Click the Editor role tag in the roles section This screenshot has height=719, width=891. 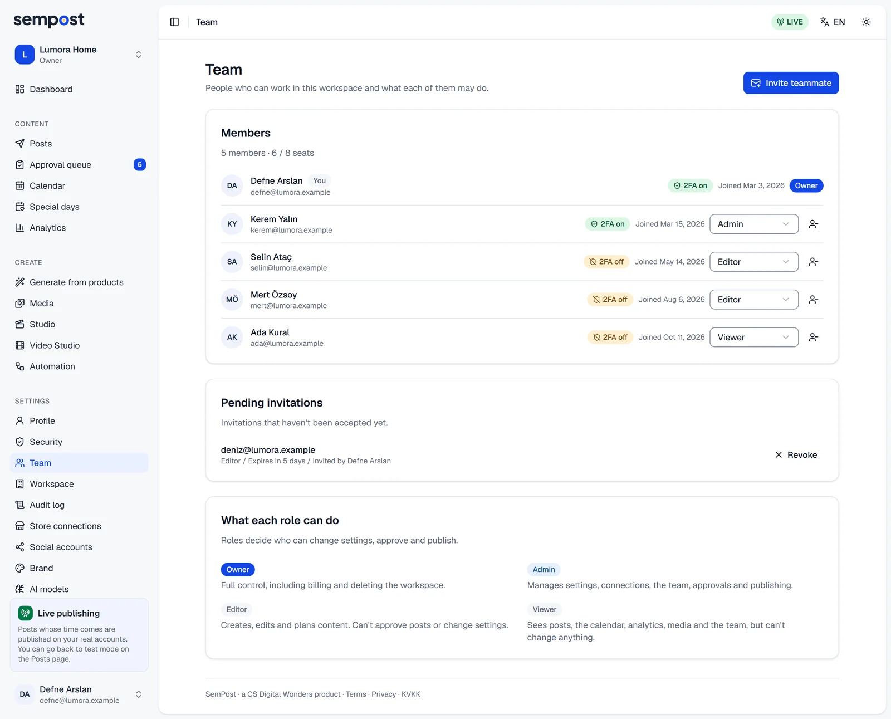237,610
